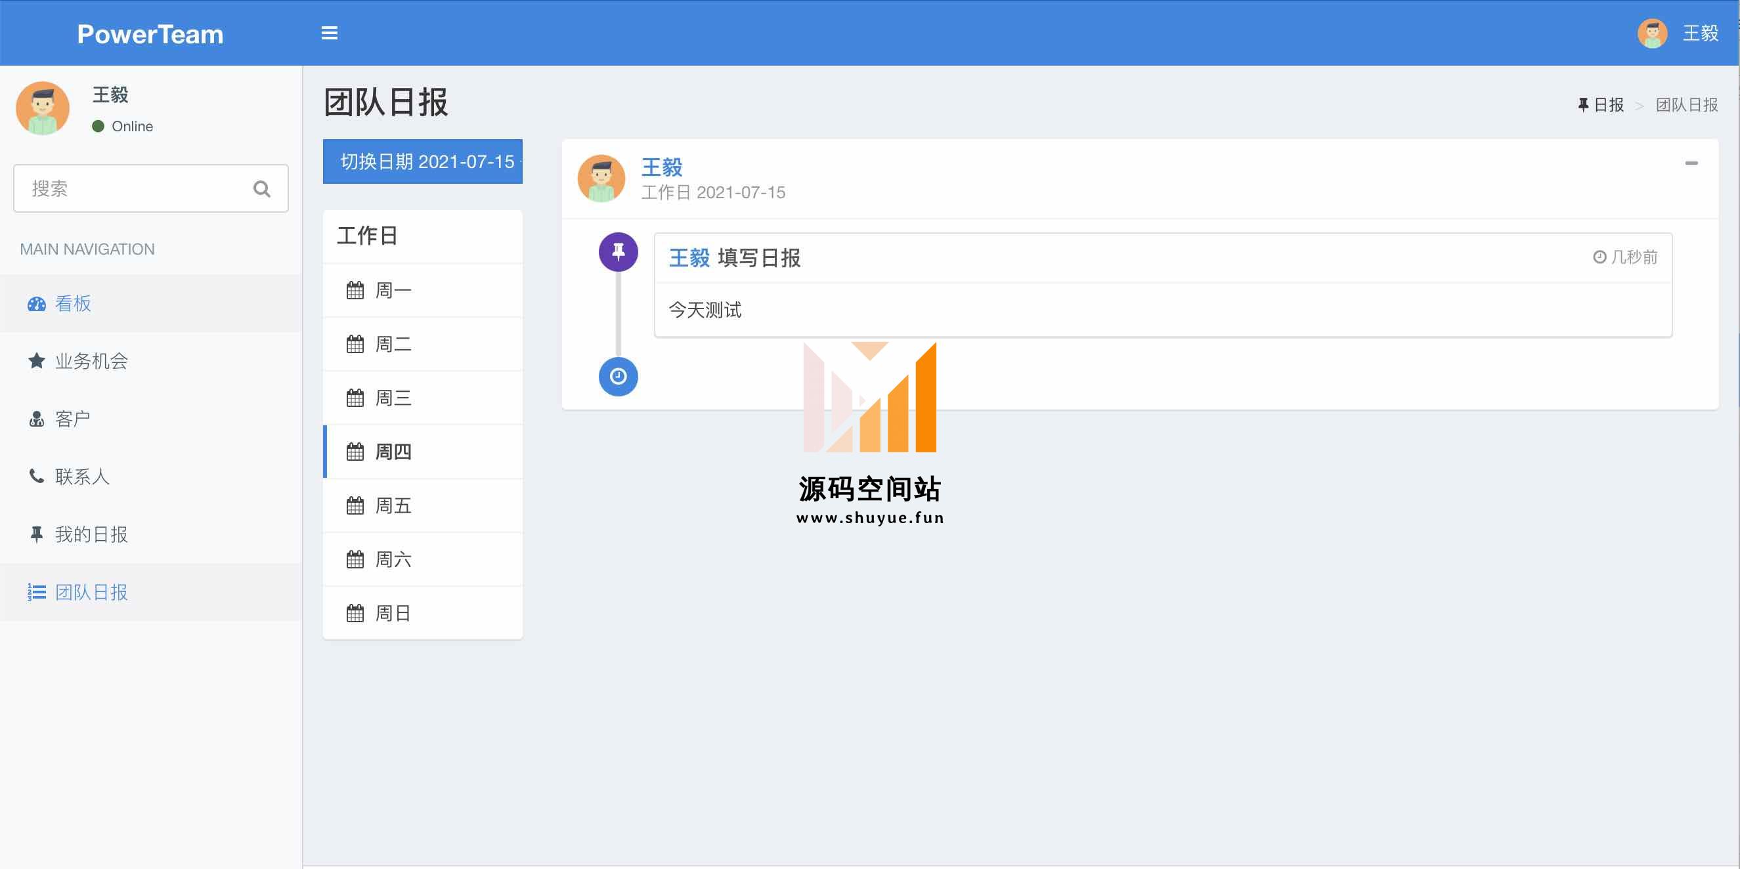1740x869 pixels.
Task: Click the pushpin icon beside 我的日报
Action: pos(37,534)
